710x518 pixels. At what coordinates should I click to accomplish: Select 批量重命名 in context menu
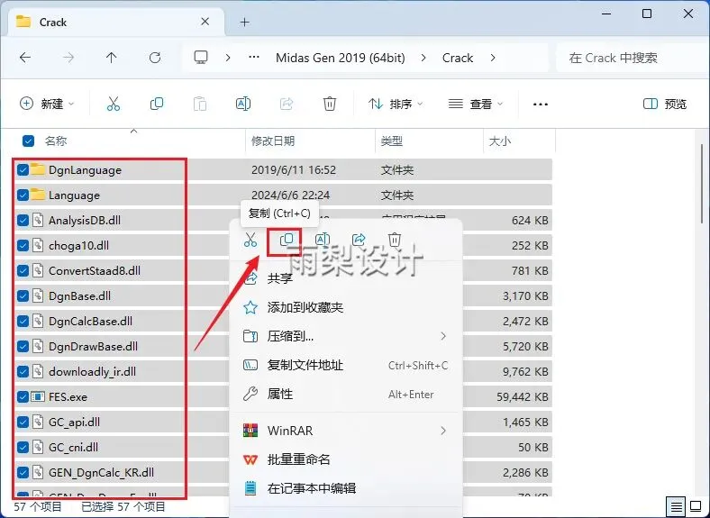[x=346, y=459]
